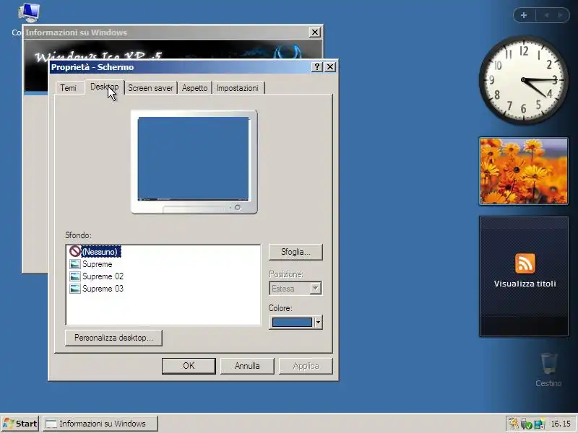Screen dimensions: 578x433
Task: Click Visualizza titoli in the feed gadget
Action: 525,284
